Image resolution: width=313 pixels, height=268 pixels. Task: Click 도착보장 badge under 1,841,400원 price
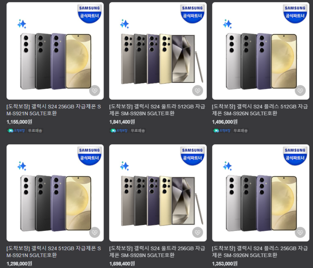pos(119,130)
